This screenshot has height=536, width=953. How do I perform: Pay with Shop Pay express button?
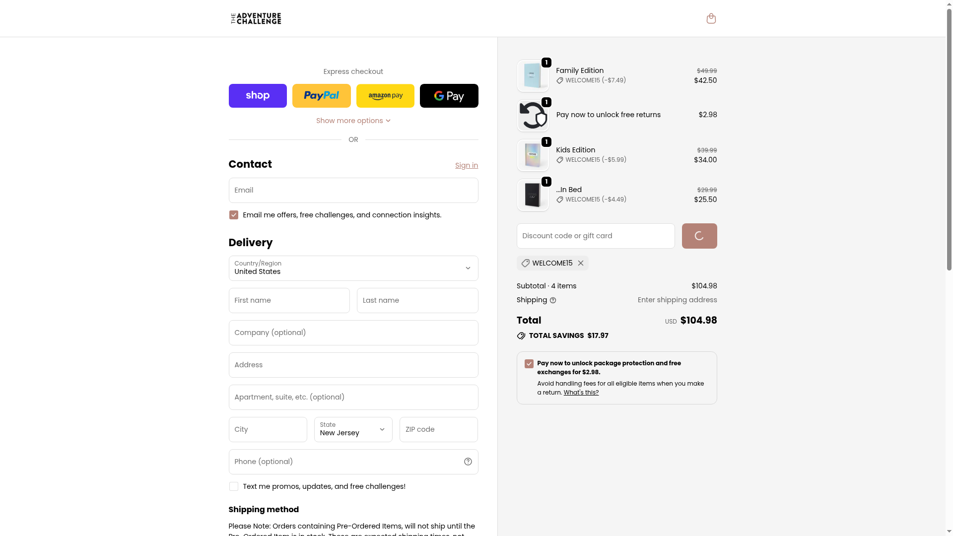click(x=258, y=96)
